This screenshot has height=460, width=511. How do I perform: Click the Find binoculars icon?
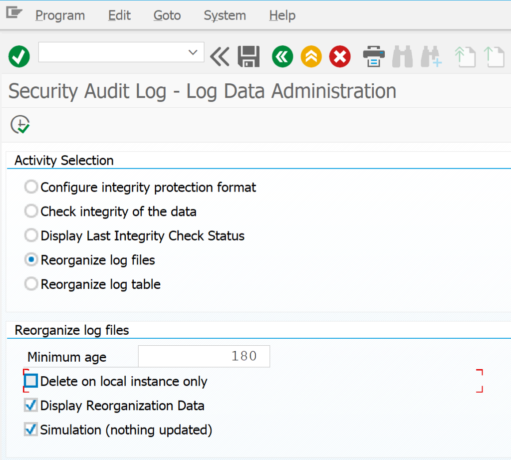click(403, 56)
